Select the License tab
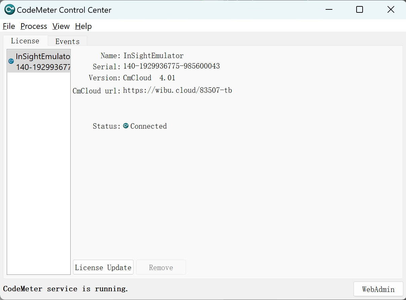The height and width of the screenshot is (300, 406). pos(25,41)
